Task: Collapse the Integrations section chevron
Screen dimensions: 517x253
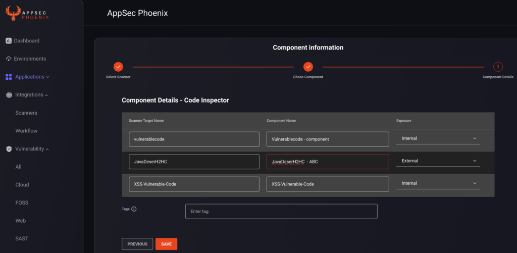Action: point(46,95)
